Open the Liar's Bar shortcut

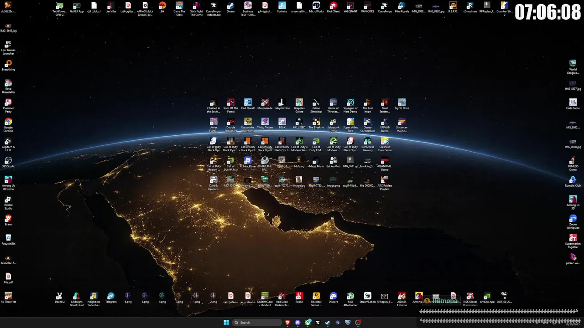[111, 7]
